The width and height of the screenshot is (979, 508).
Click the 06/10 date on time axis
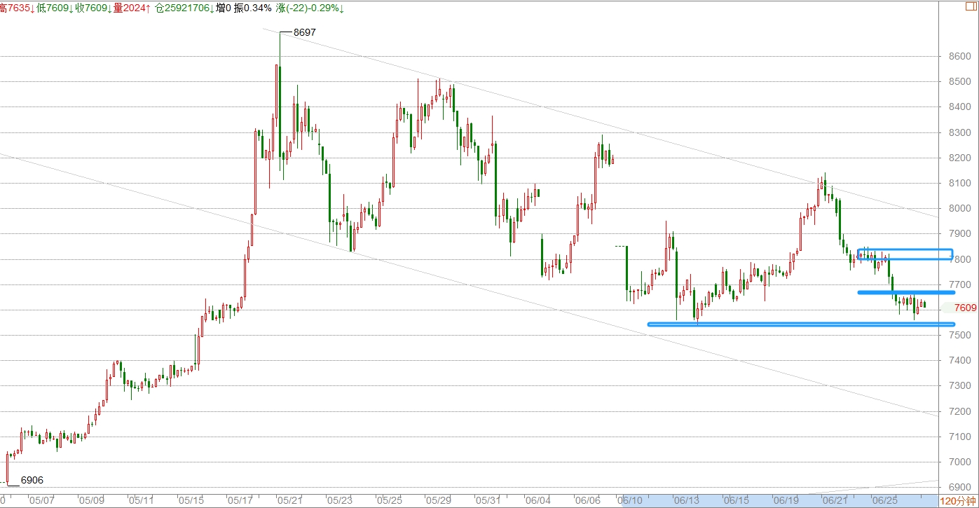(631, 501)
